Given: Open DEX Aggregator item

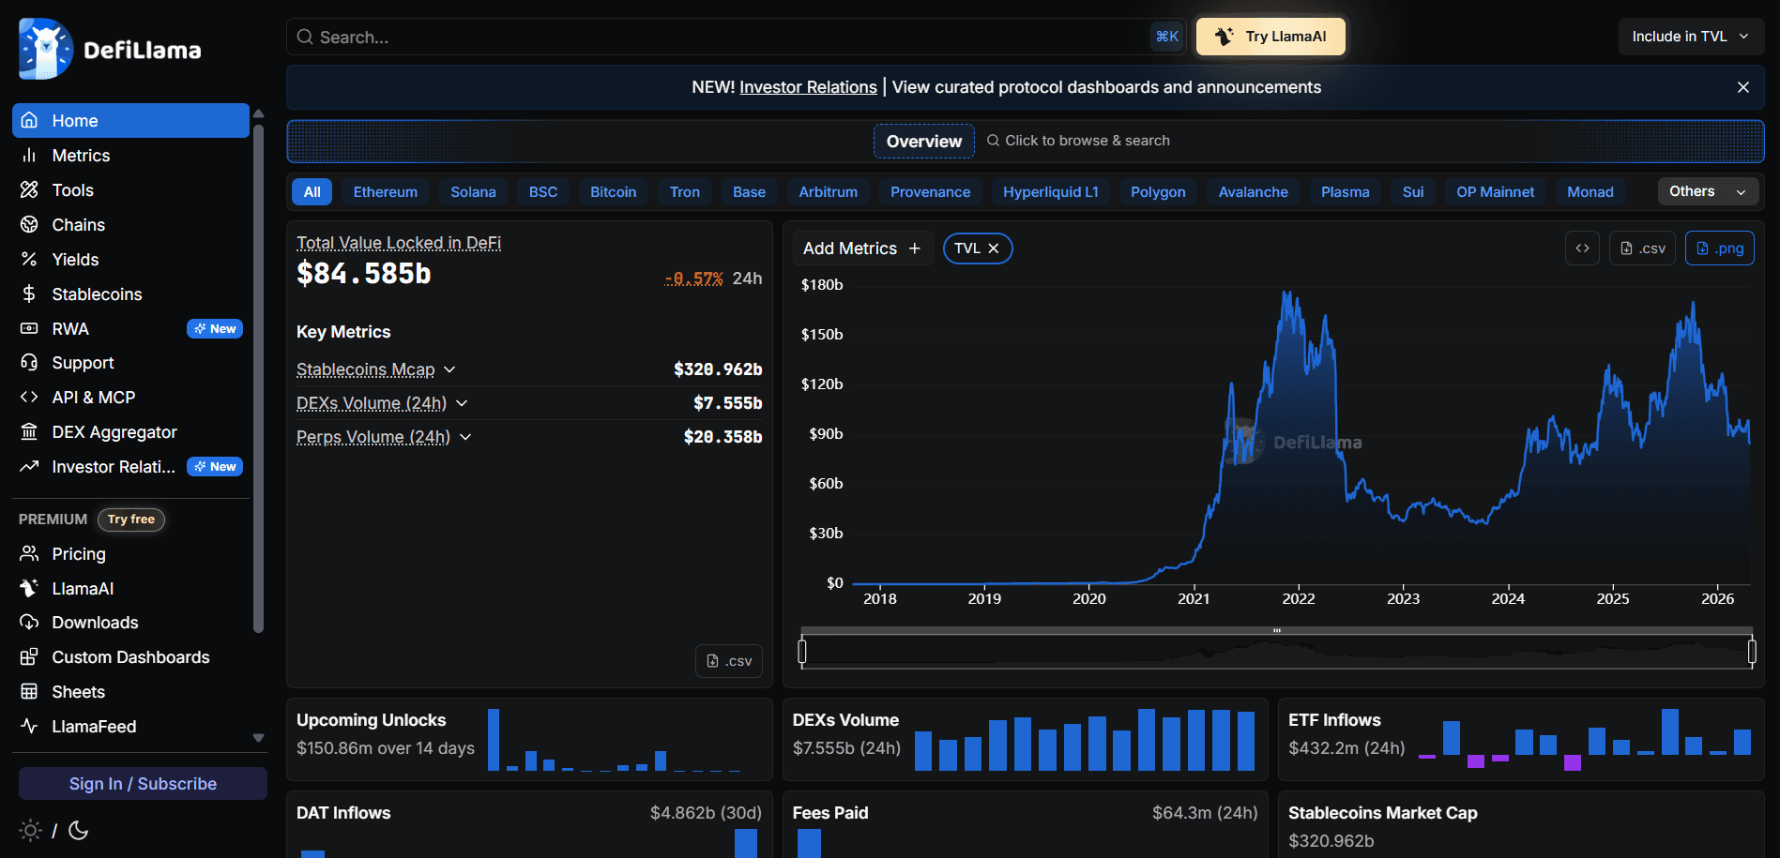Looking at the screenshot, I should click(x=130, y=432).
